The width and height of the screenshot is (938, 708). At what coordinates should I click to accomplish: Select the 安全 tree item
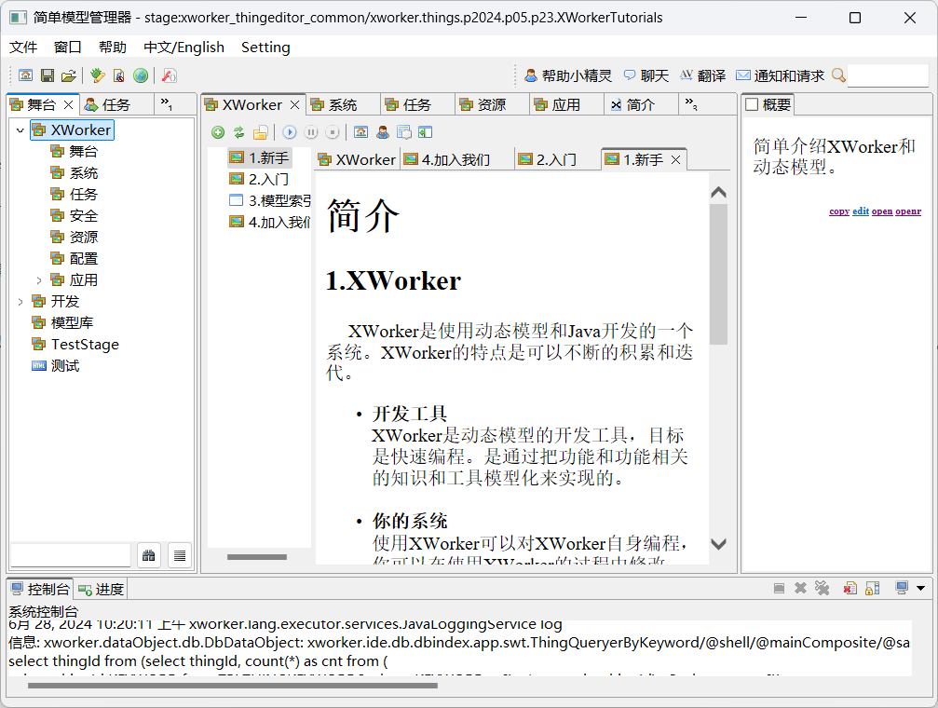point(75,215)
